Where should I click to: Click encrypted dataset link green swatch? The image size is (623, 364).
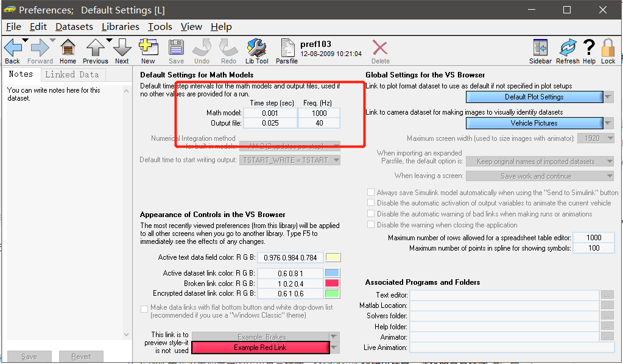[333, 294]
